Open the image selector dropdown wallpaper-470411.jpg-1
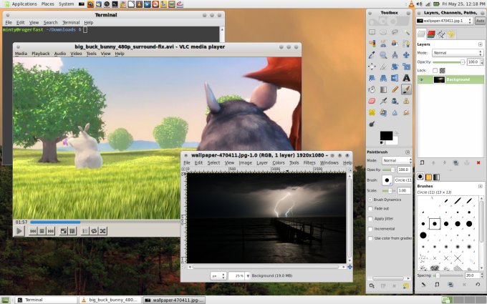This screenshot has height=304, width=487. [x=444, y=21]
